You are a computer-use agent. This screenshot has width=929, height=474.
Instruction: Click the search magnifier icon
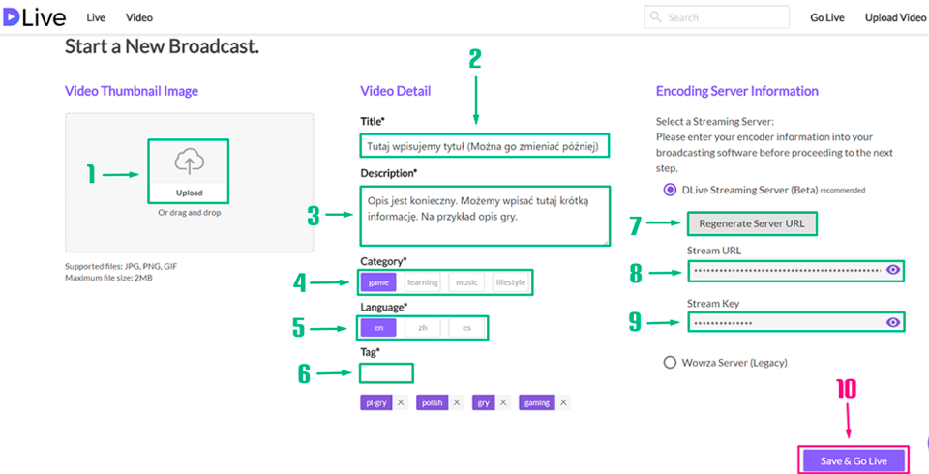pyautogui.click(x=655, y=17)
